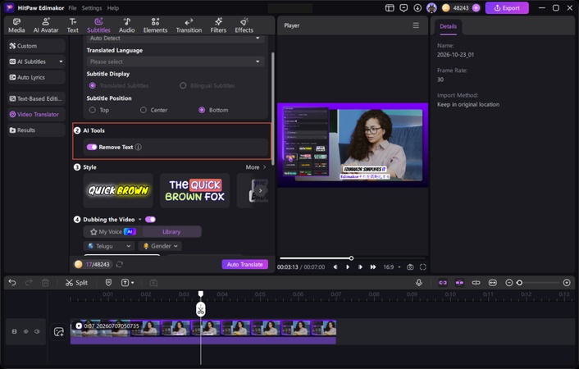
Task: Mute the video track speaker icon
Action: 37,332
